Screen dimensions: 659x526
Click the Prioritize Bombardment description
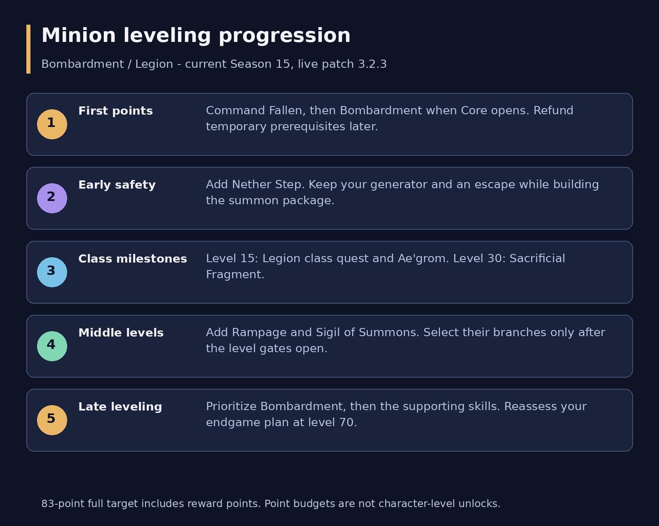click(x=396, y=415)
